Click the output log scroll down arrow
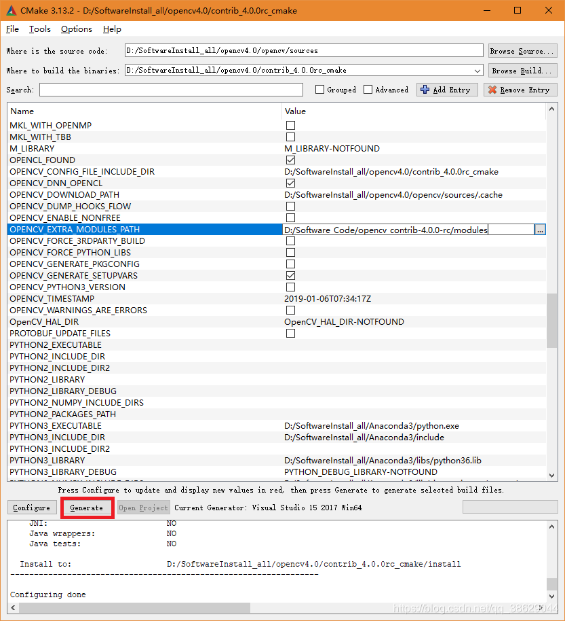565x621 pixels. click(x=552, y=596)
